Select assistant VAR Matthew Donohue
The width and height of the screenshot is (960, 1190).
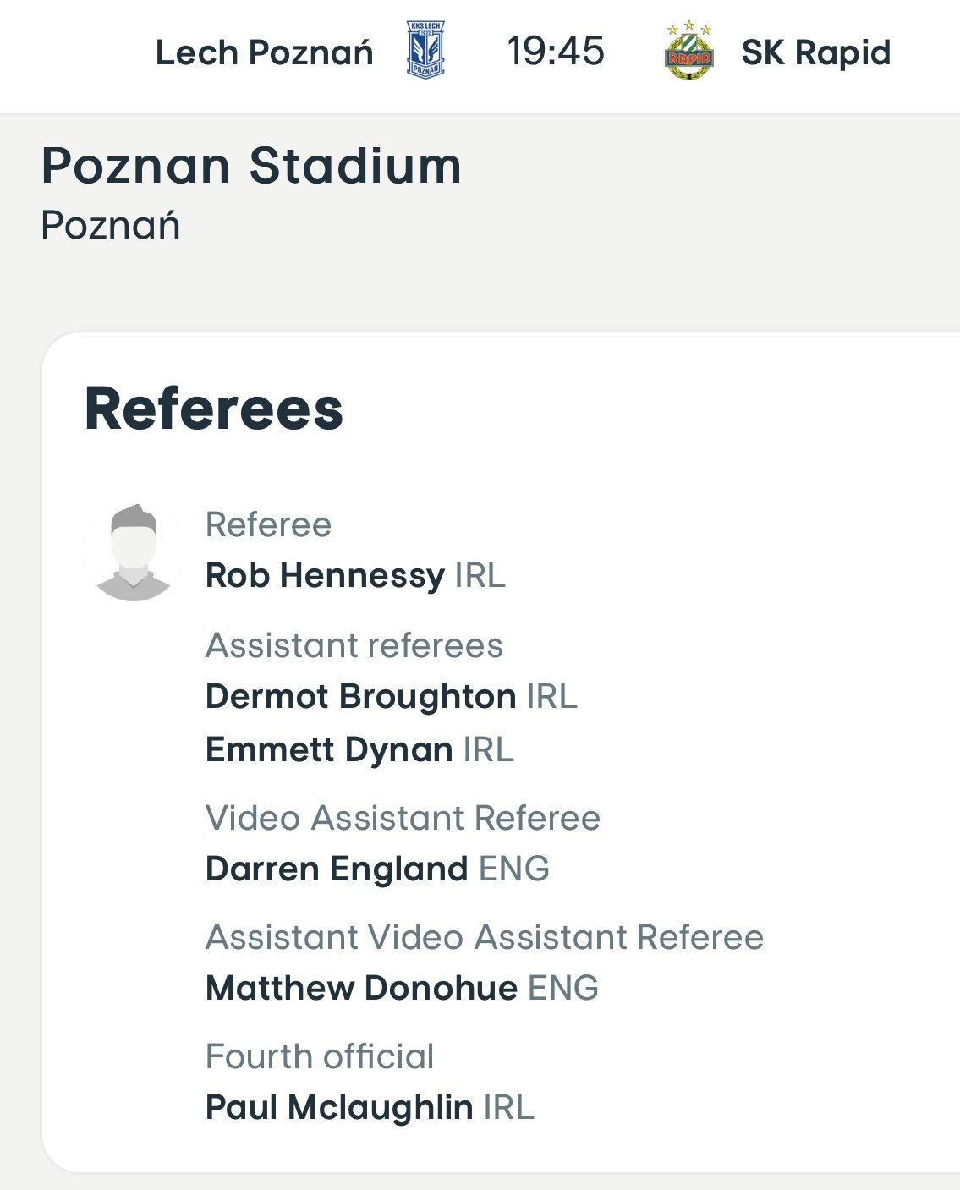click(361, 989)
